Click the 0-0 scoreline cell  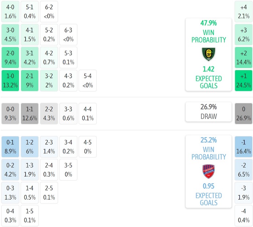coord(10,114)
